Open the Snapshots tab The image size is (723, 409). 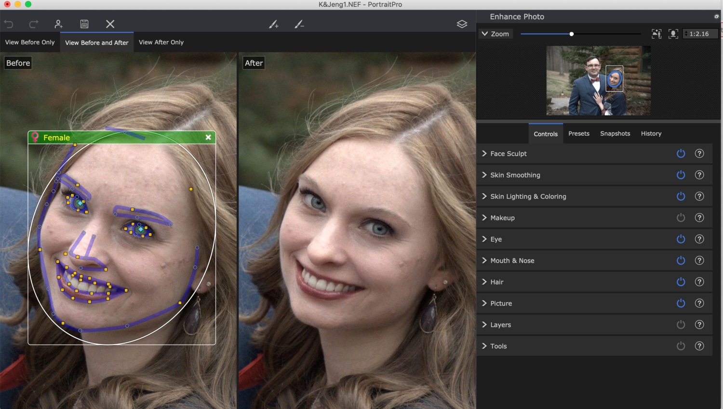[x=615, y=133]
